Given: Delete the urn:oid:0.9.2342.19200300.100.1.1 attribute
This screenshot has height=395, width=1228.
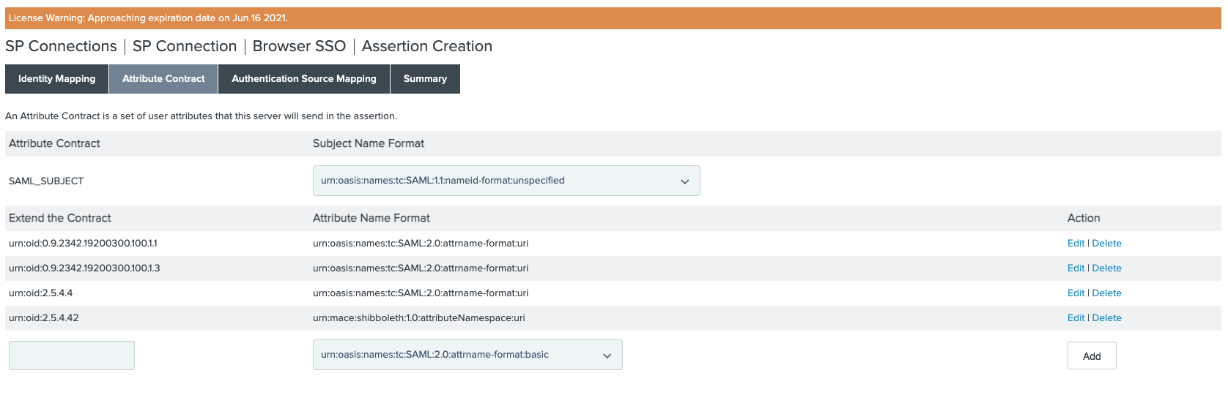Looking at the screenshot, I should pos(1106,244).
